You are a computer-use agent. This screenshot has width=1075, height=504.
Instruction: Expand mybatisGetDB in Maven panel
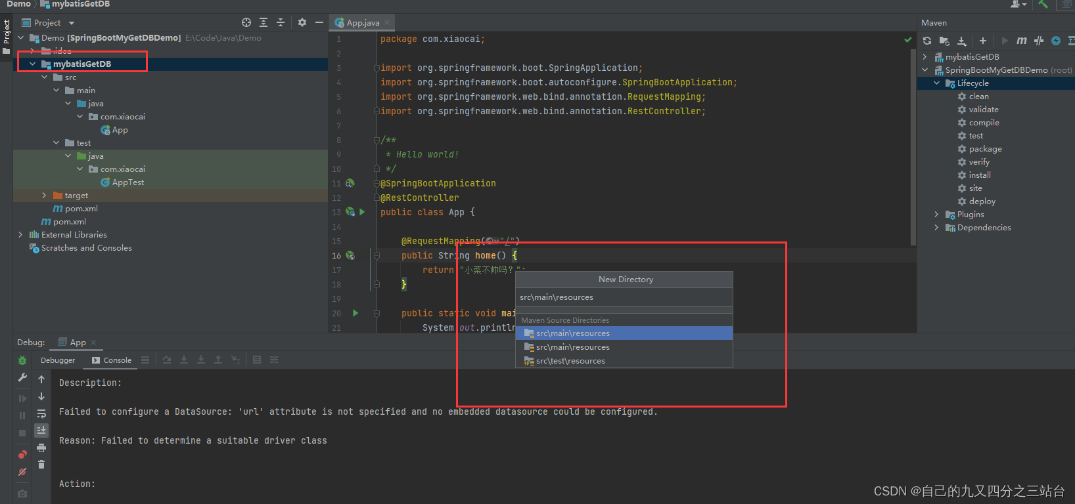[x=925, y=56]
